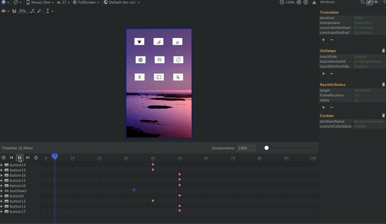Select button17 in the timeline list

18,211
